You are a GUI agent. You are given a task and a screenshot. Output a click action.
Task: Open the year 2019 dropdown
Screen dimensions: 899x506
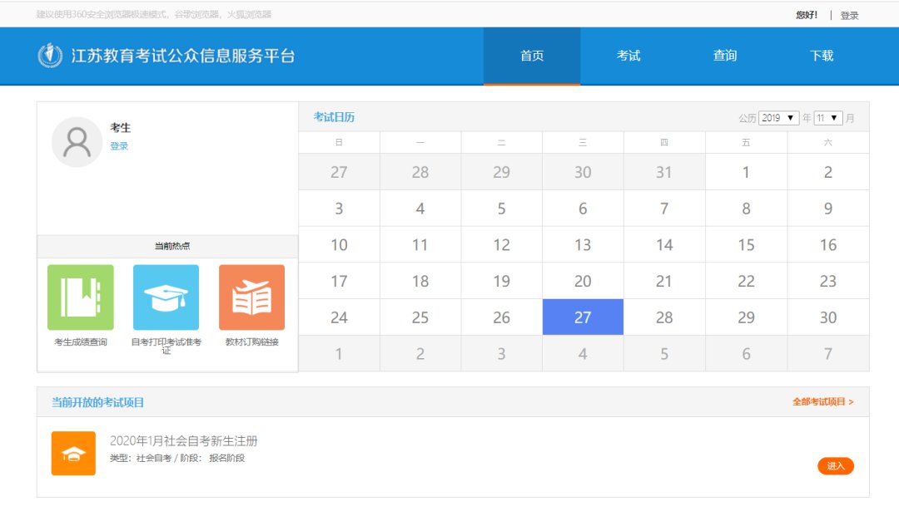click(778, 118)
